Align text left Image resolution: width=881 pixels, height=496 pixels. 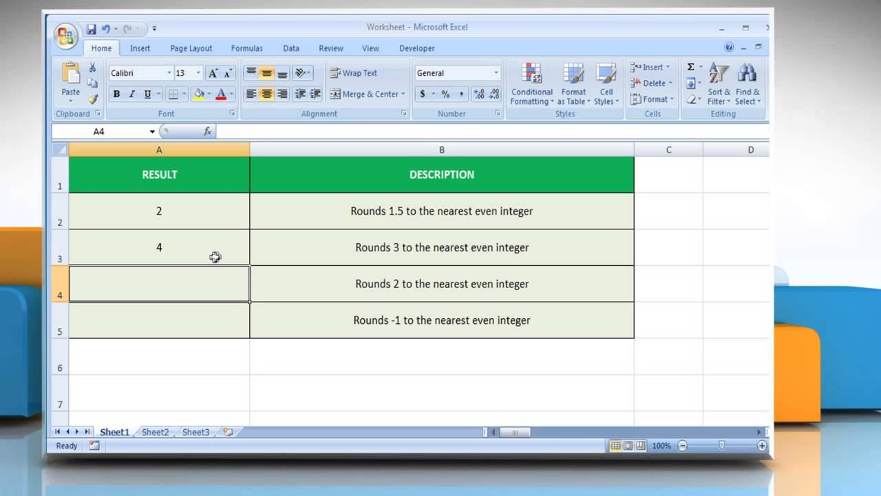click(251, 94)
